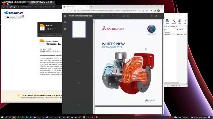Click the NEW soft.rar file name
The width and height of the screenshot is (213, 119).
click(52, 42)
